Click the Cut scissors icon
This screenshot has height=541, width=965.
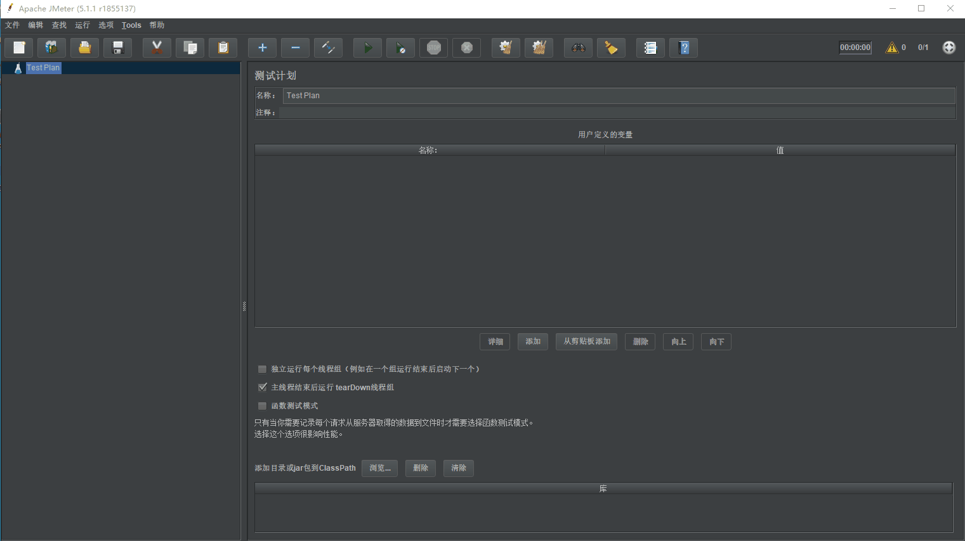157,48
